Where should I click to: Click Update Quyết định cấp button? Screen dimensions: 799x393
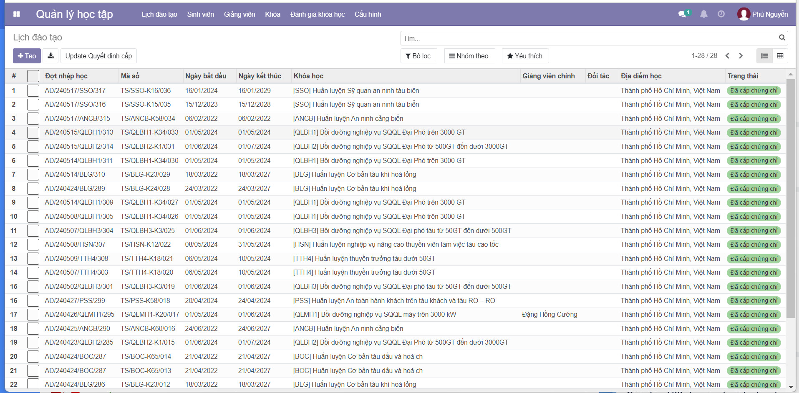coord(98,56)
